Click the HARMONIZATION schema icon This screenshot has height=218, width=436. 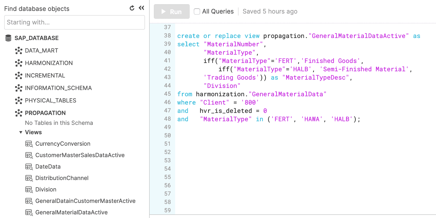pos(18,63)
